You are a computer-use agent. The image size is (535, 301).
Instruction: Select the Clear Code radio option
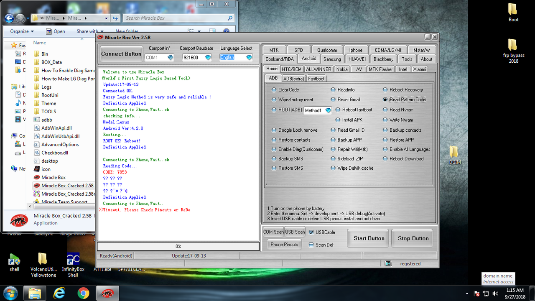(274, 90)
